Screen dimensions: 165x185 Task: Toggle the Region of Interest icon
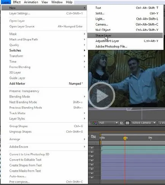pos(122,123)
